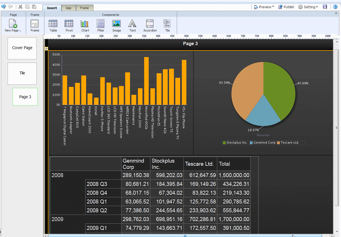
Task: Click the cell value 1,500,000.00
Action: (x=234, y=175)
